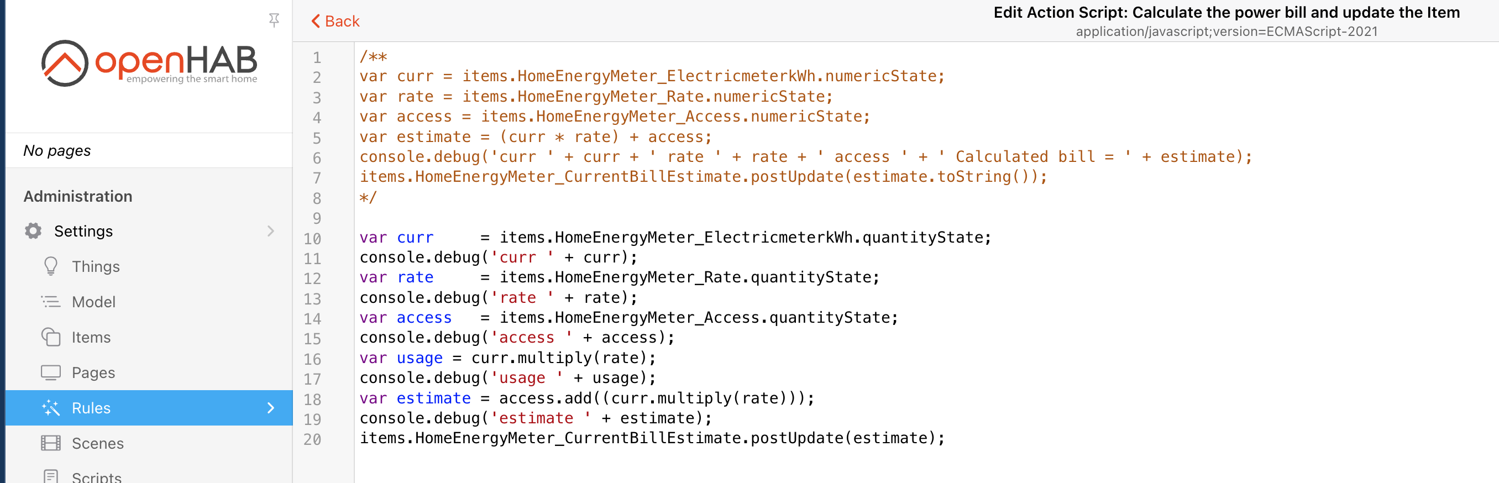This screenshot has height=483, width=1499.
Task: Click the openHAB logo
Action: pyautogui.click(x=149, y=63)
